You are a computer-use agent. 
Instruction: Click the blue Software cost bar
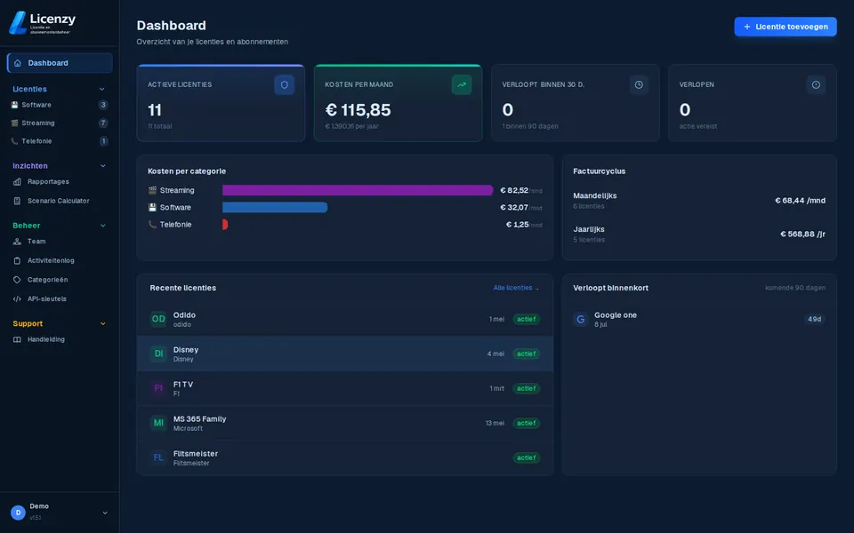275,207
